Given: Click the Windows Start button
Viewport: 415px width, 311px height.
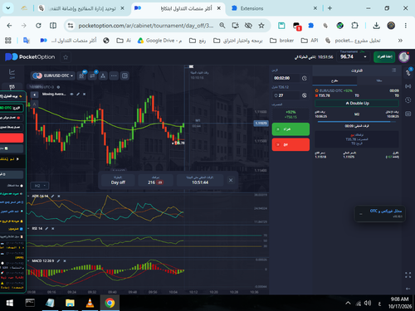Looking at the screenshot, I should tap(10, 303).
